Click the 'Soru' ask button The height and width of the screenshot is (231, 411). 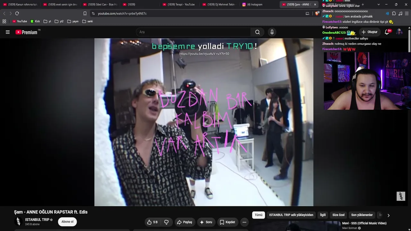[x=206, y=222]
